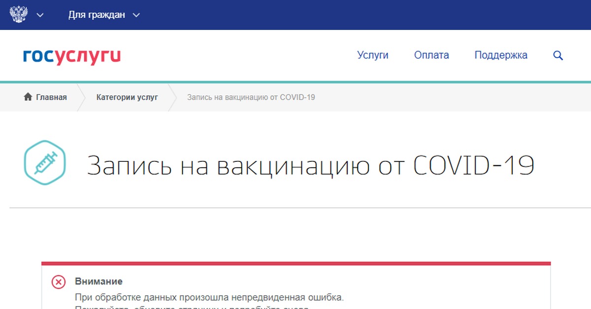The image size is (591, 309).
Task: Click the search magnifier icon
Action: point(558,56)
